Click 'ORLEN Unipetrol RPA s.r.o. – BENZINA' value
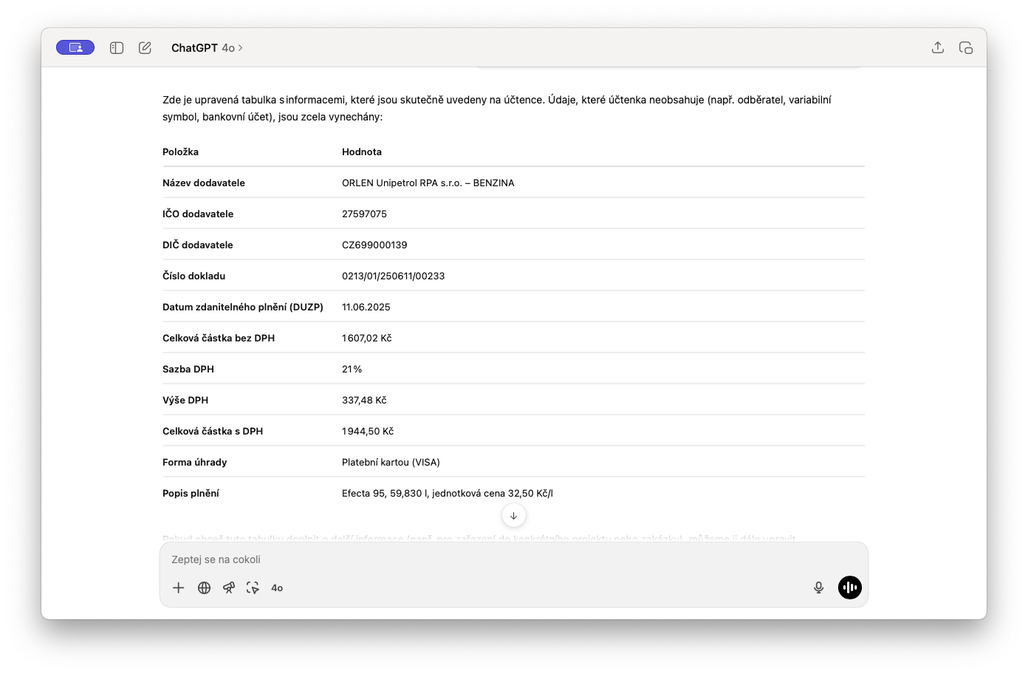This screenshot has width=1028, height=674. click(x=428, y=183)
